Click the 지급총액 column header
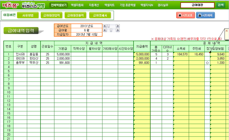The height and width of the screenshot is (140, 229). (142, 46)
